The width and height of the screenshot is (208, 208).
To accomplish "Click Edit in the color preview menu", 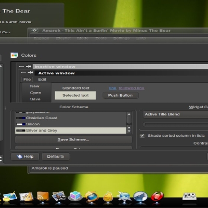I will (42, 80).
